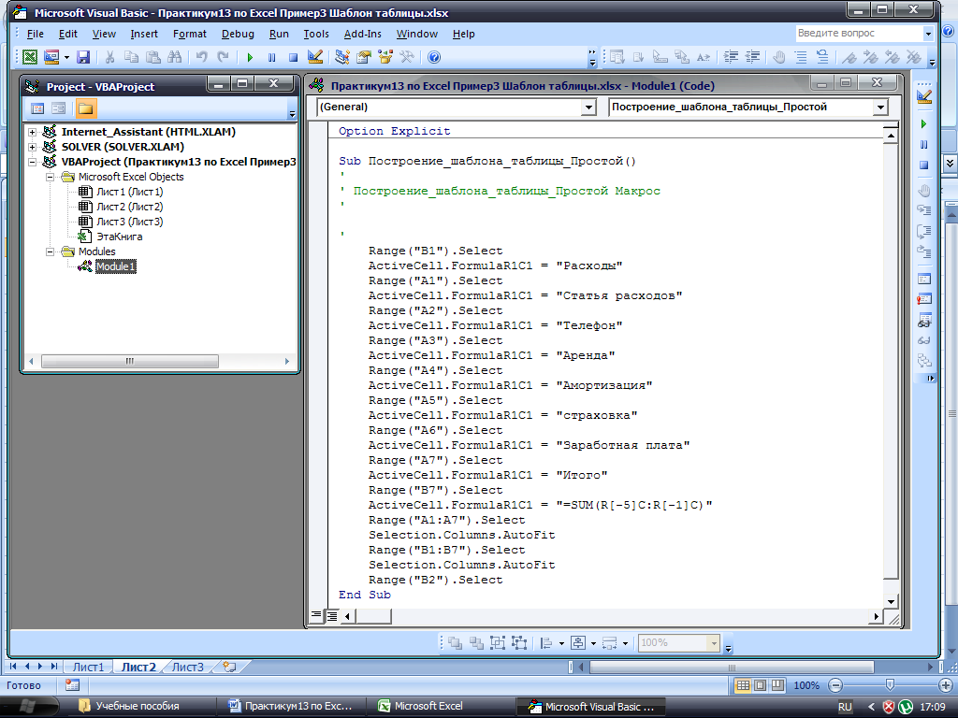
Task: Switch Excel to Normal view in status bar
Action: (x=743, y=685)
